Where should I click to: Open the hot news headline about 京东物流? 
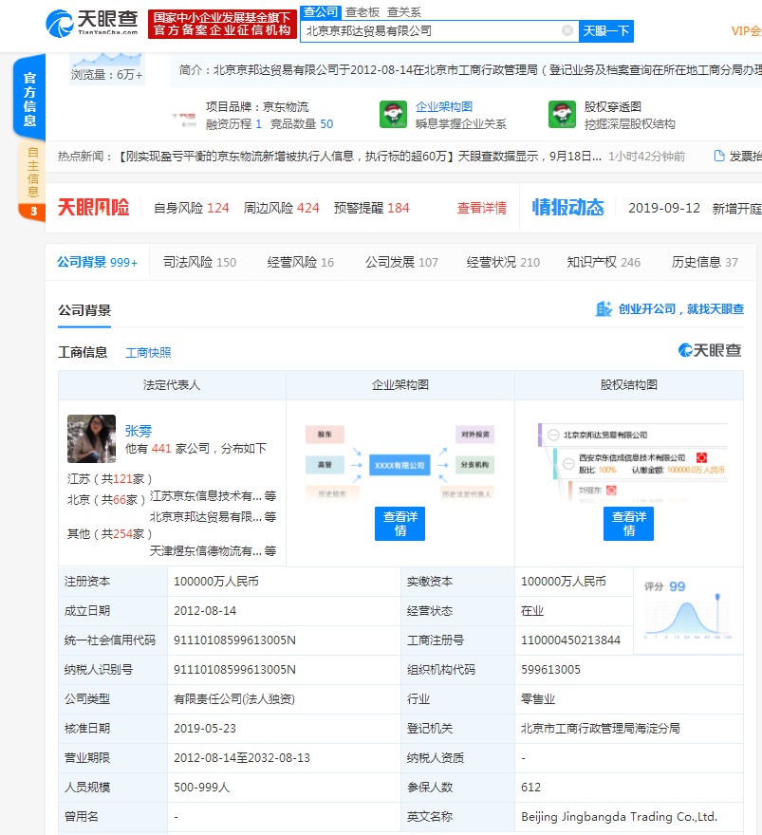(358, 156)
